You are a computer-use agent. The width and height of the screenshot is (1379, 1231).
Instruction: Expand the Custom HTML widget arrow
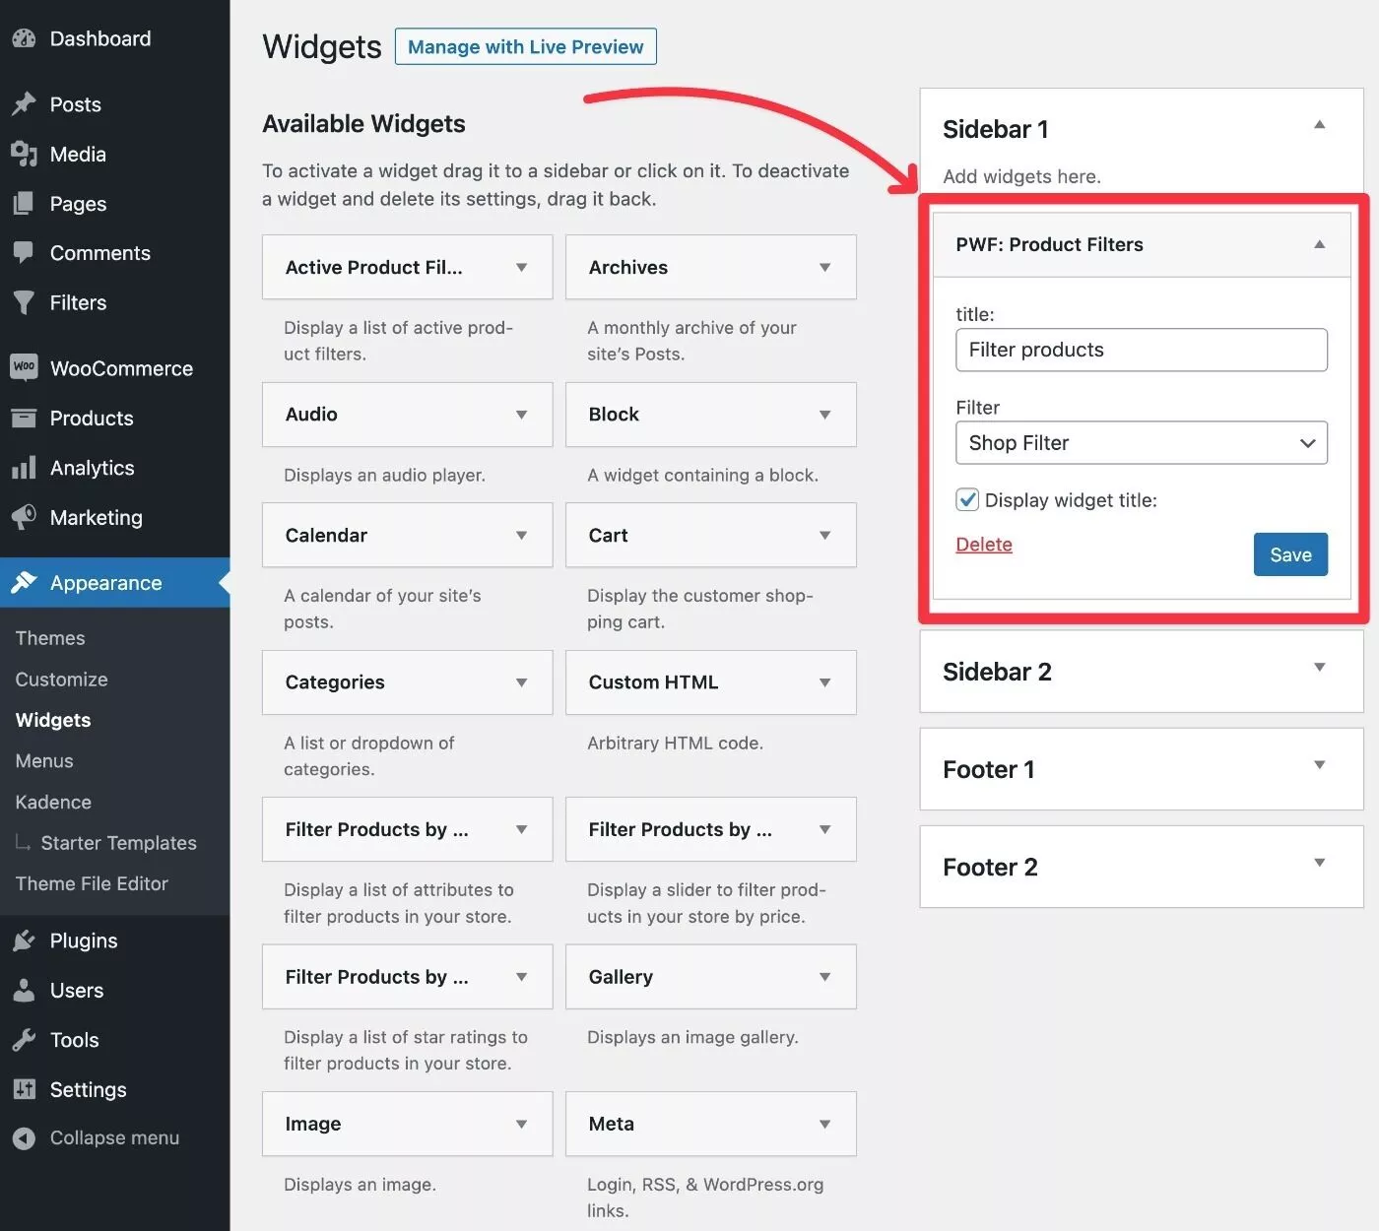(x=824, y=682)
